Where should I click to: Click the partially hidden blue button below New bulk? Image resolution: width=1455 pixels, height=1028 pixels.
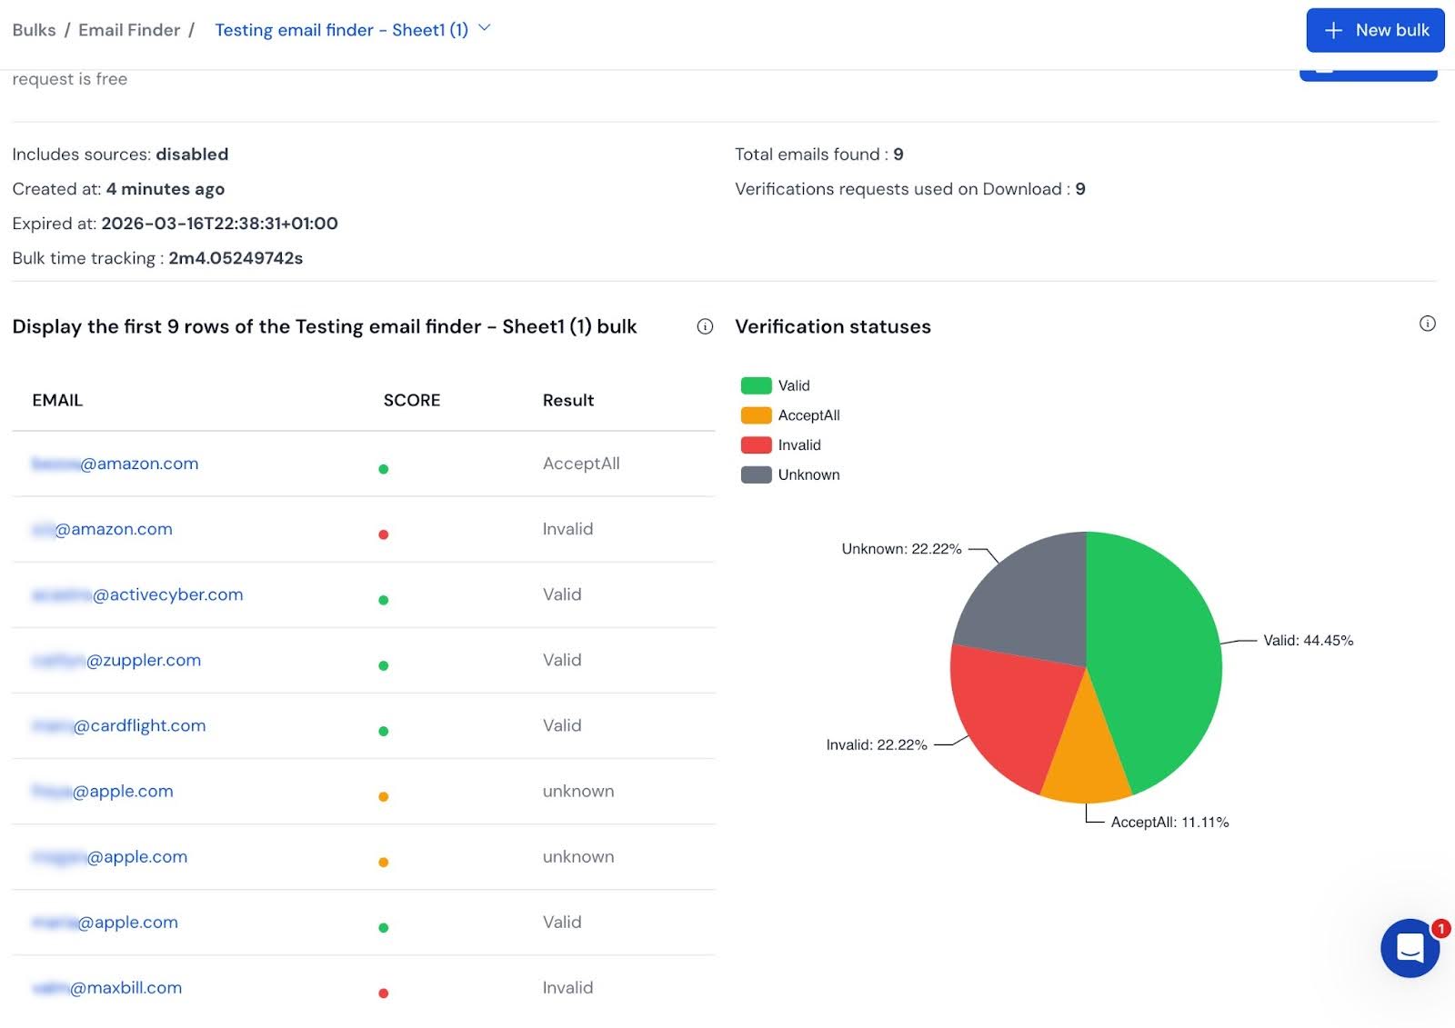point(1368,75)
